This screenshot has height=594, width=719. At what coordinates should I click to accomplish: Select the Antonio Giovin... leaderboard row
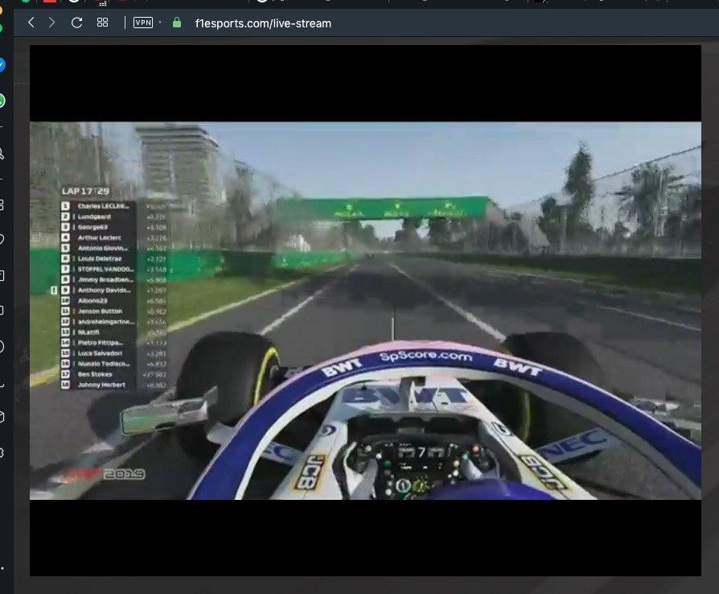point(113,249)
